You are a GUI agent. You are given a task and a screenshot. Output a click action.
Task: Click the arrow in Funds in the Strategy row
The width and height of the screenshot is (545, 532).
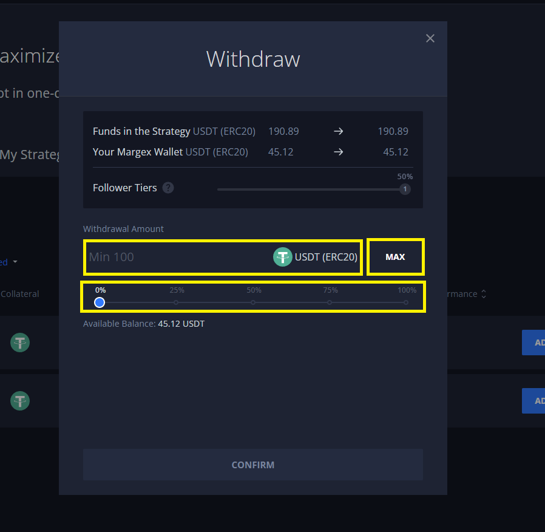pyautogui.click(x=339, y=131)
